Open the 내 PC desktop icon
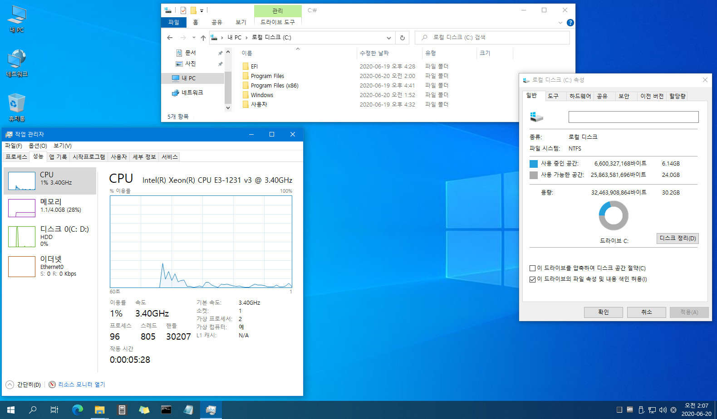The height and width of the screenshot is (419, 717). pyautogui.click(x=17, y=19)
